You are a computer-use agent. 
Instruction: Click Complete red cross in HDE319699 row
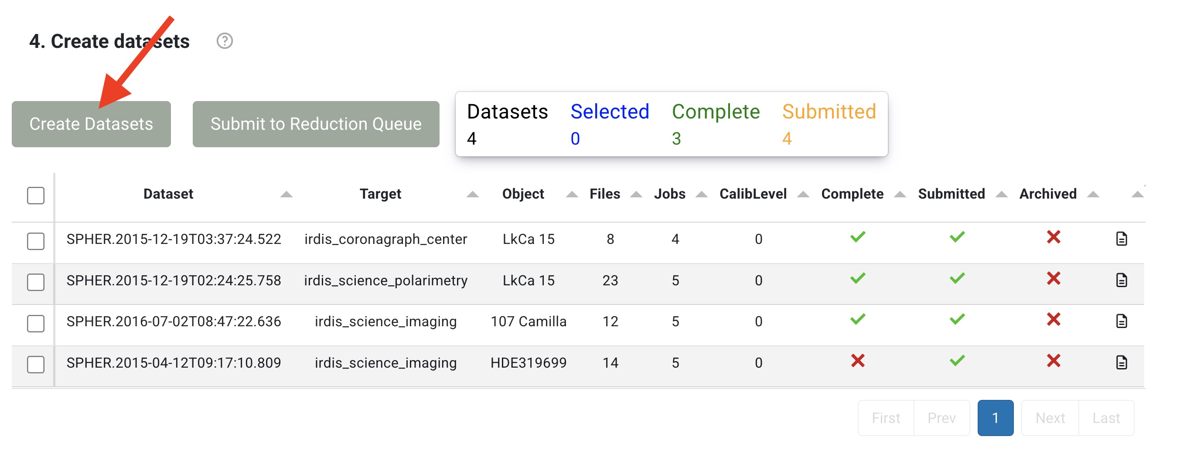point(857,361)
